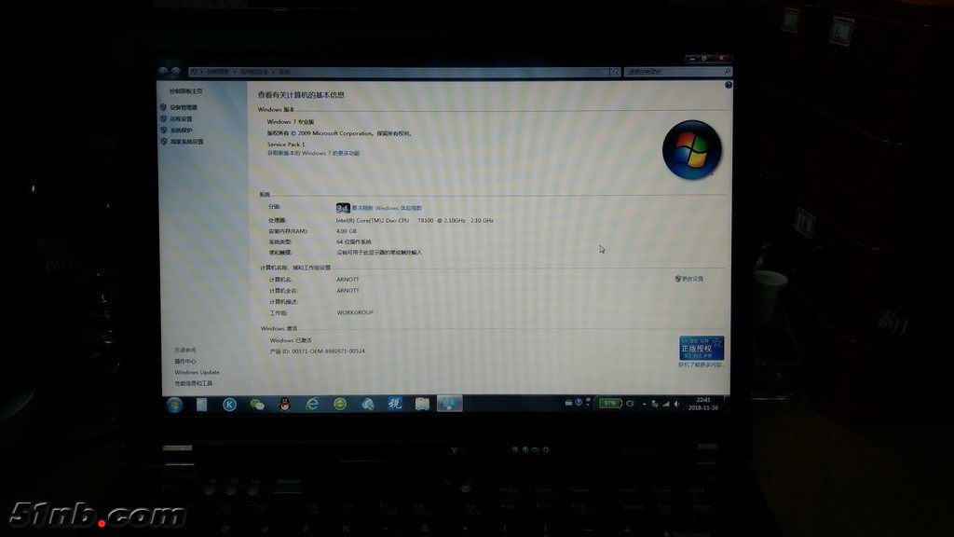Screen dimensions: 954x537
Task: Click ARNOTT in the 计算机全名 row
Action: click(348, 291)
